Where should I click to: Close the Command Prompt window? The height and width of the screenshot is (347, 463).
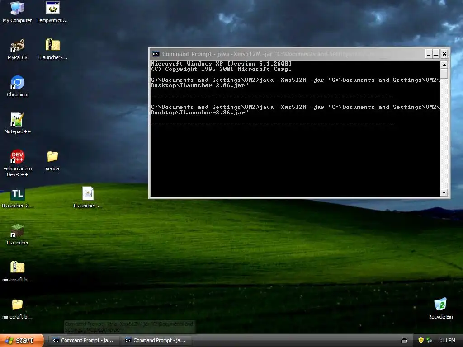(444, 54)
